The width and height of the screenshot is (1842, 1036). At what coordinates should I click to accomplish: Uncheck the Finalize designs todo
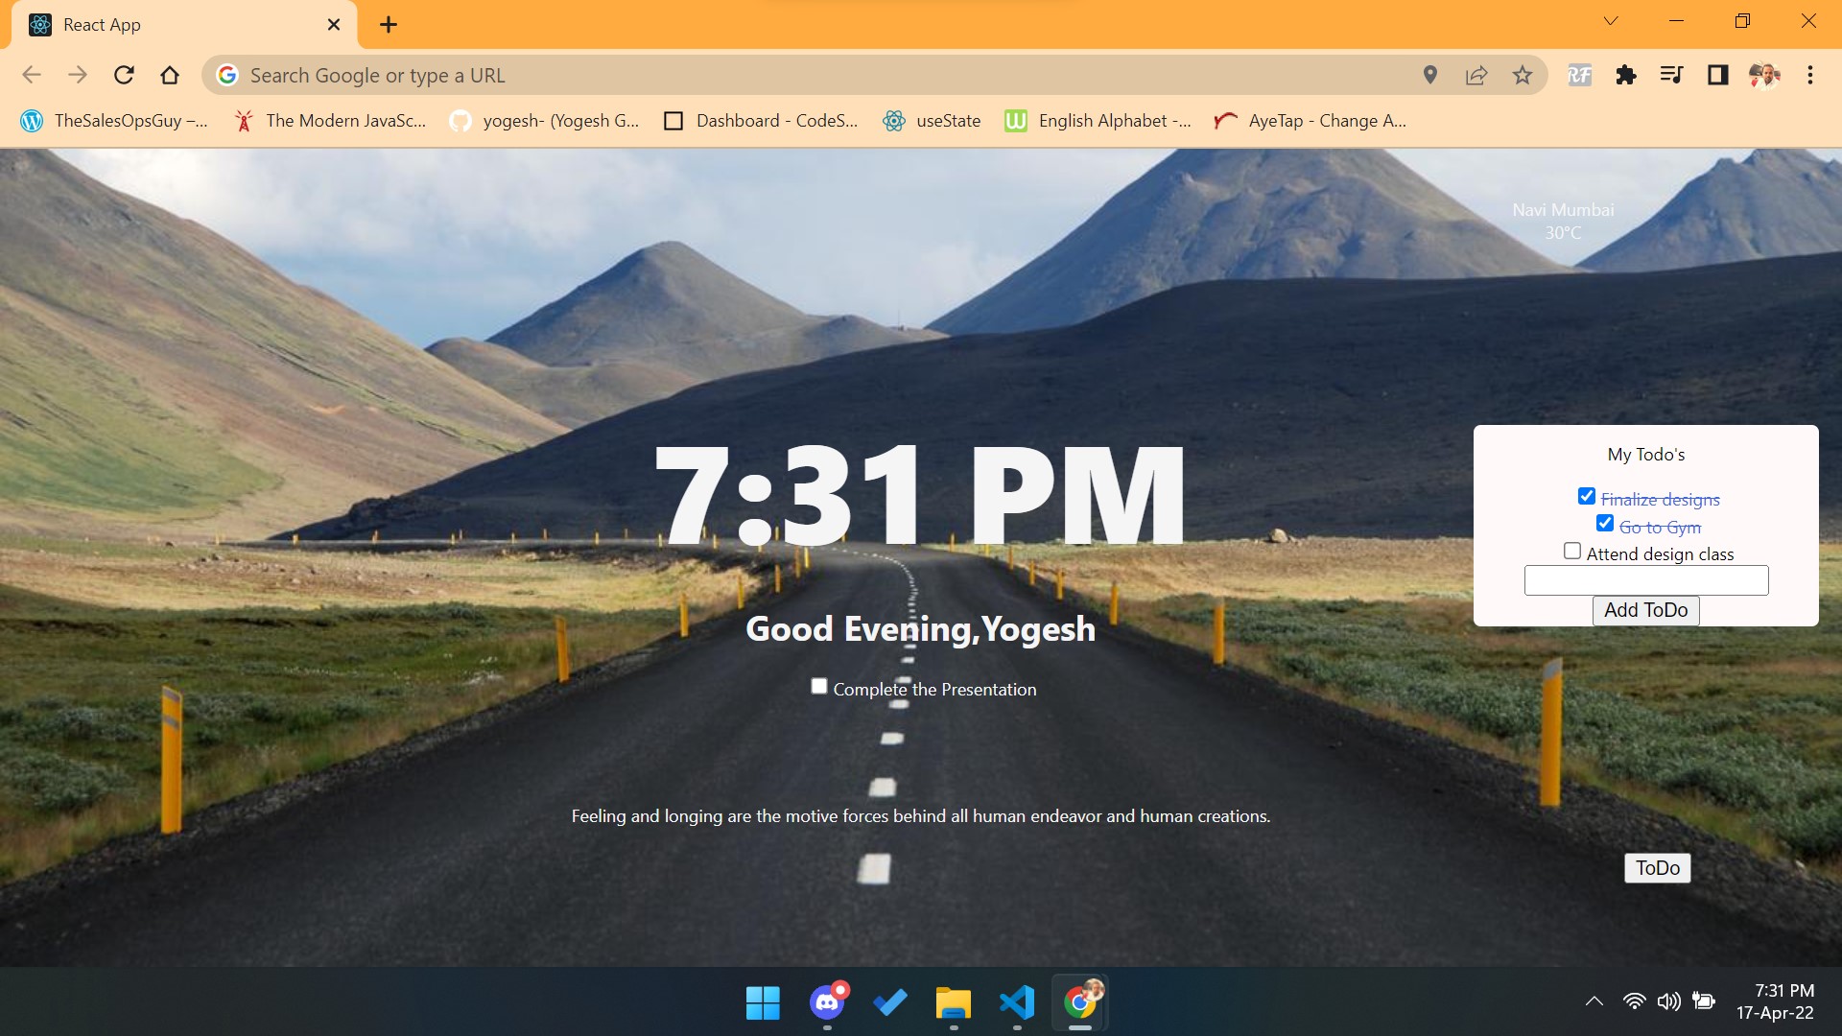1587,497
